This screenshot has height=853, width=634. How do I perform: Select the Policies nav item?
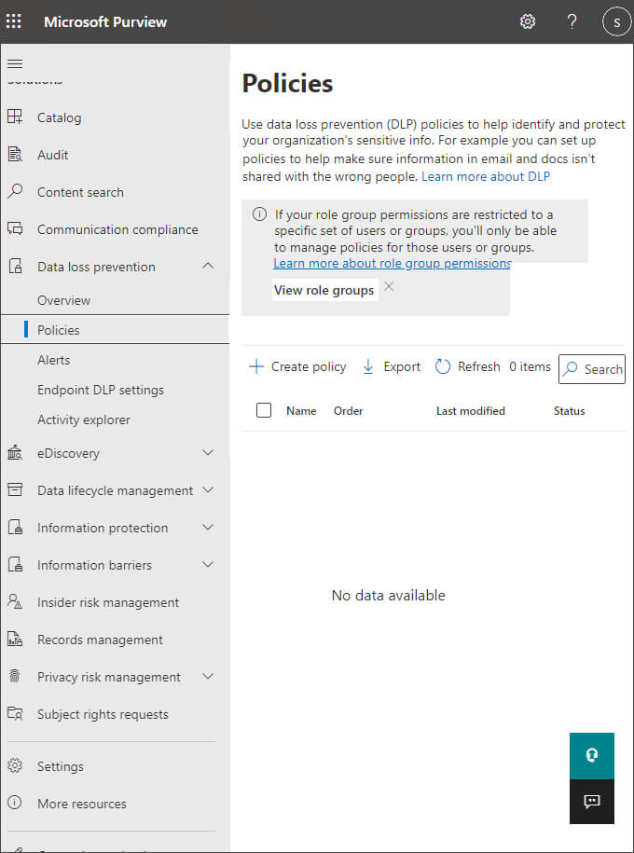[x=115, y=330]
